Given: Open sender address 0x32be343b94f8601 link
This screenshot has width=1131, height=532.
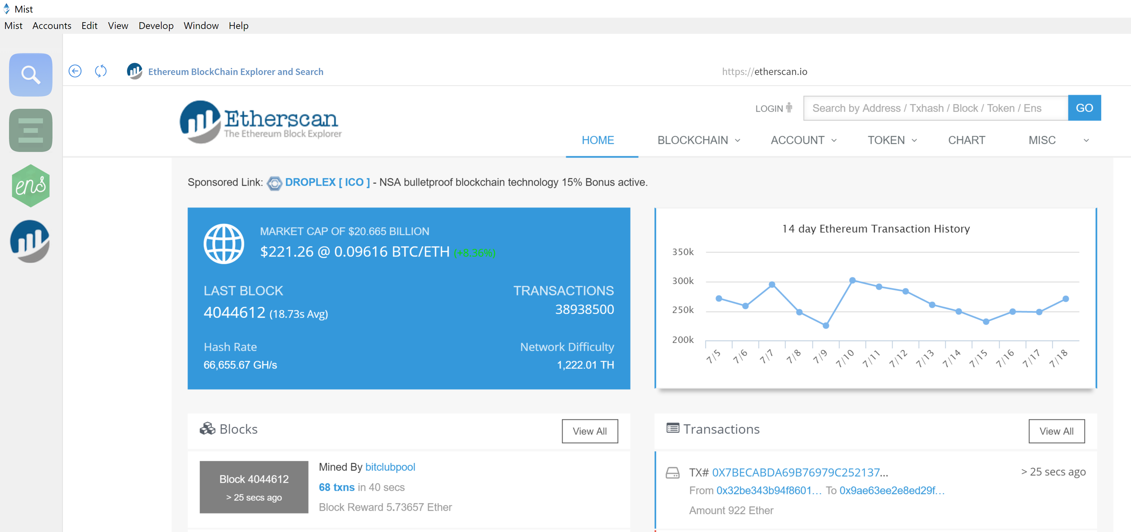Looking at the screenshot, I should point(768,490).
